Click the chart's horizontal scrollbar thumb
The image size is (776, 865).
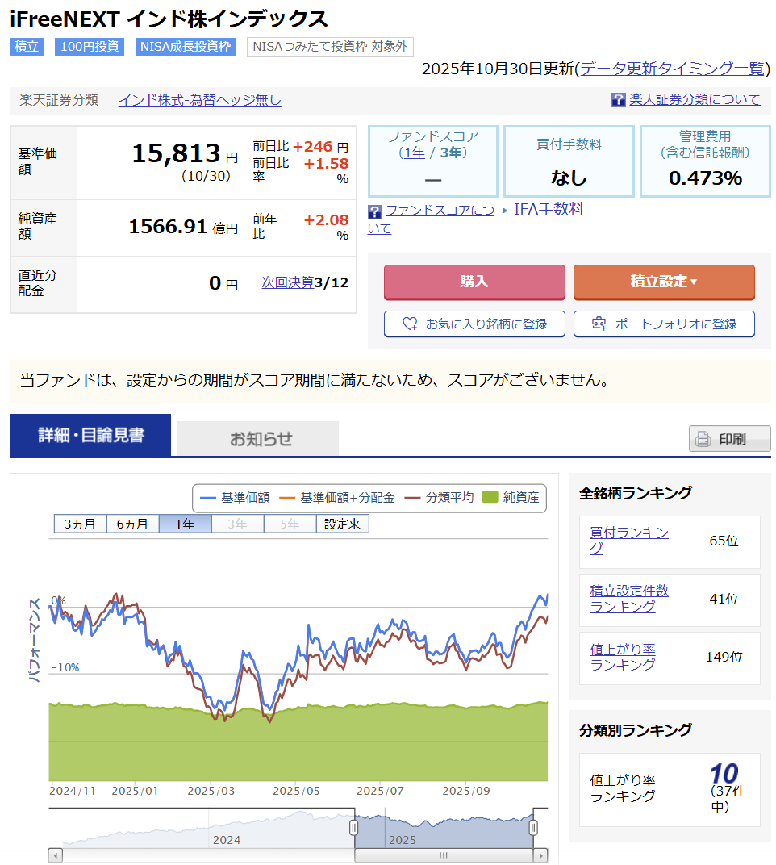pos(443,855)
